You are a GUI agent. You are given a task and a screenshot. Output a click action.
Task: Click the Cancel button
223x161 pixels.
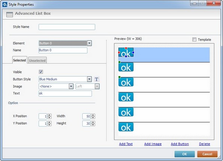coord(207,154)
